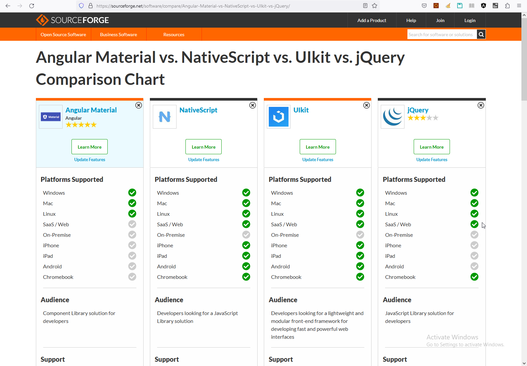
Task: Open the Firefox extensions puzzle icon
Action: (507, 6)
